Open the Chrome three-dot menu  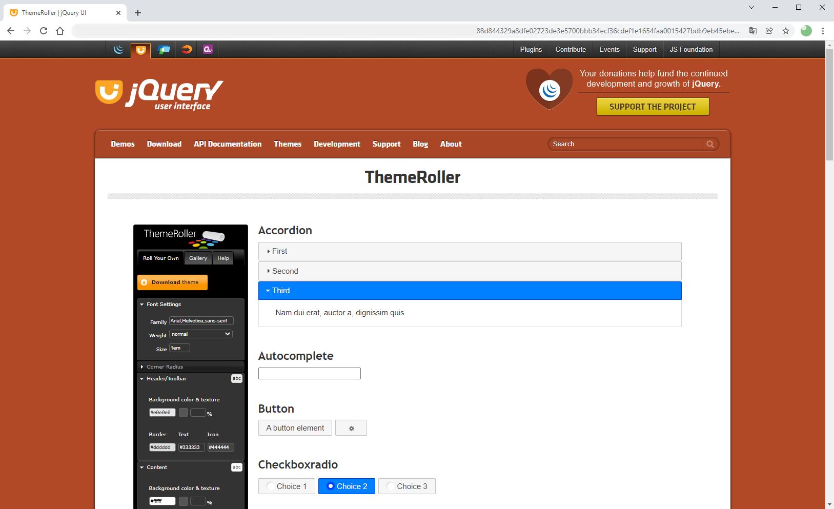pos(823,31)
